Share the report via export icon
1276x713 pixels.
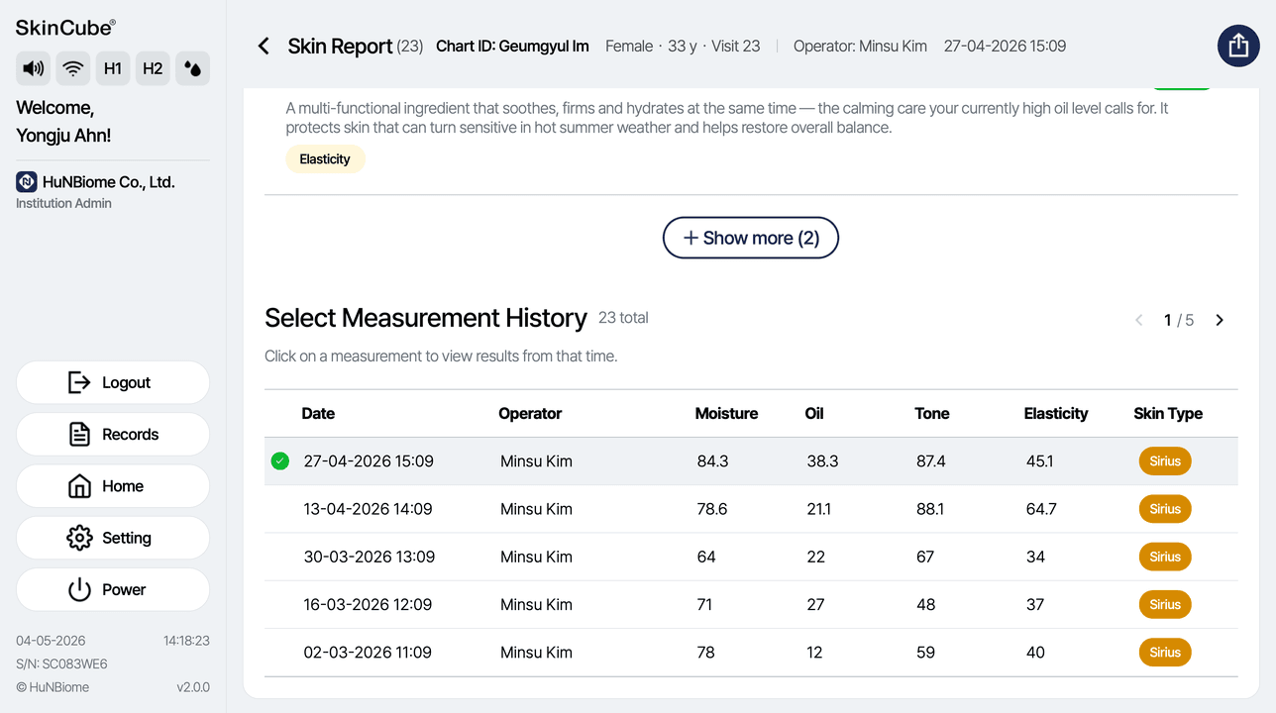coord(1238,46)
